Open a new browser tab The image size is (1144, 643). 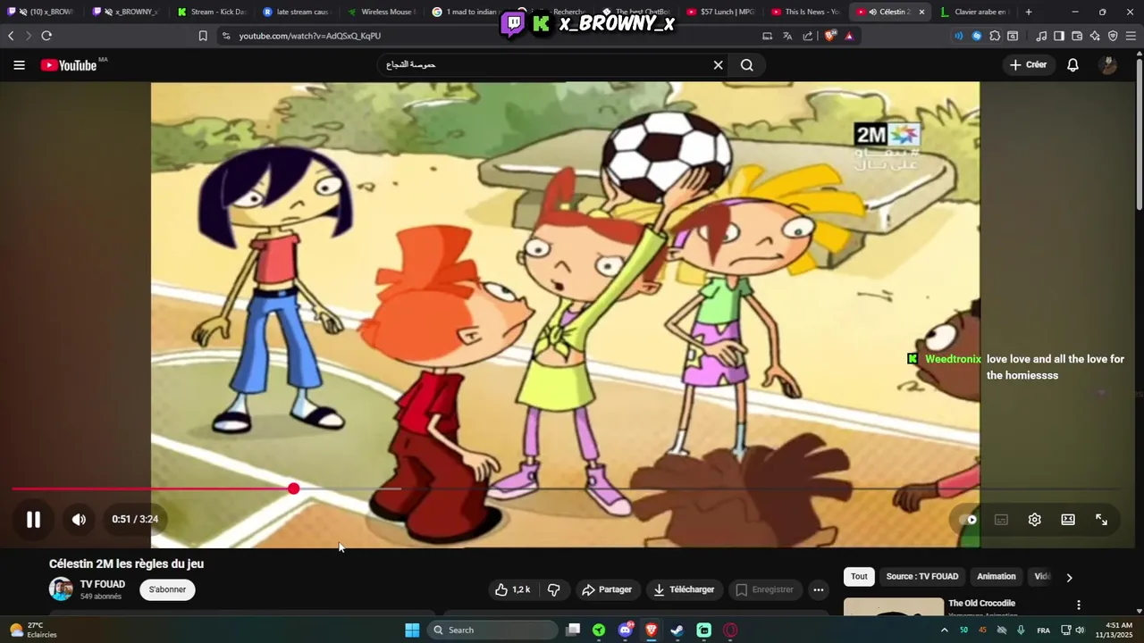(x=1029, y=12)
